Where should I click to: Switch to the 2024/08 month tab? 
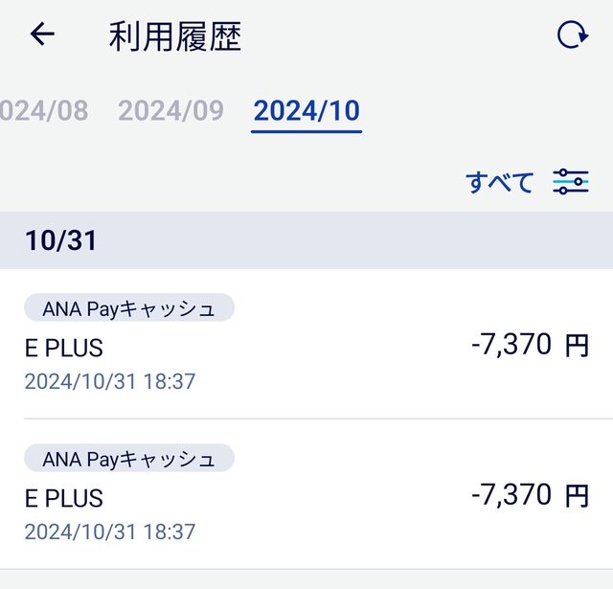coord(43,110)
